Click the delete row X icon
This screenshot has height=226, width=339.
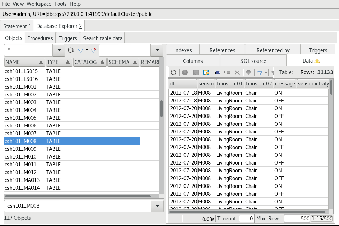tap(237, 72)
